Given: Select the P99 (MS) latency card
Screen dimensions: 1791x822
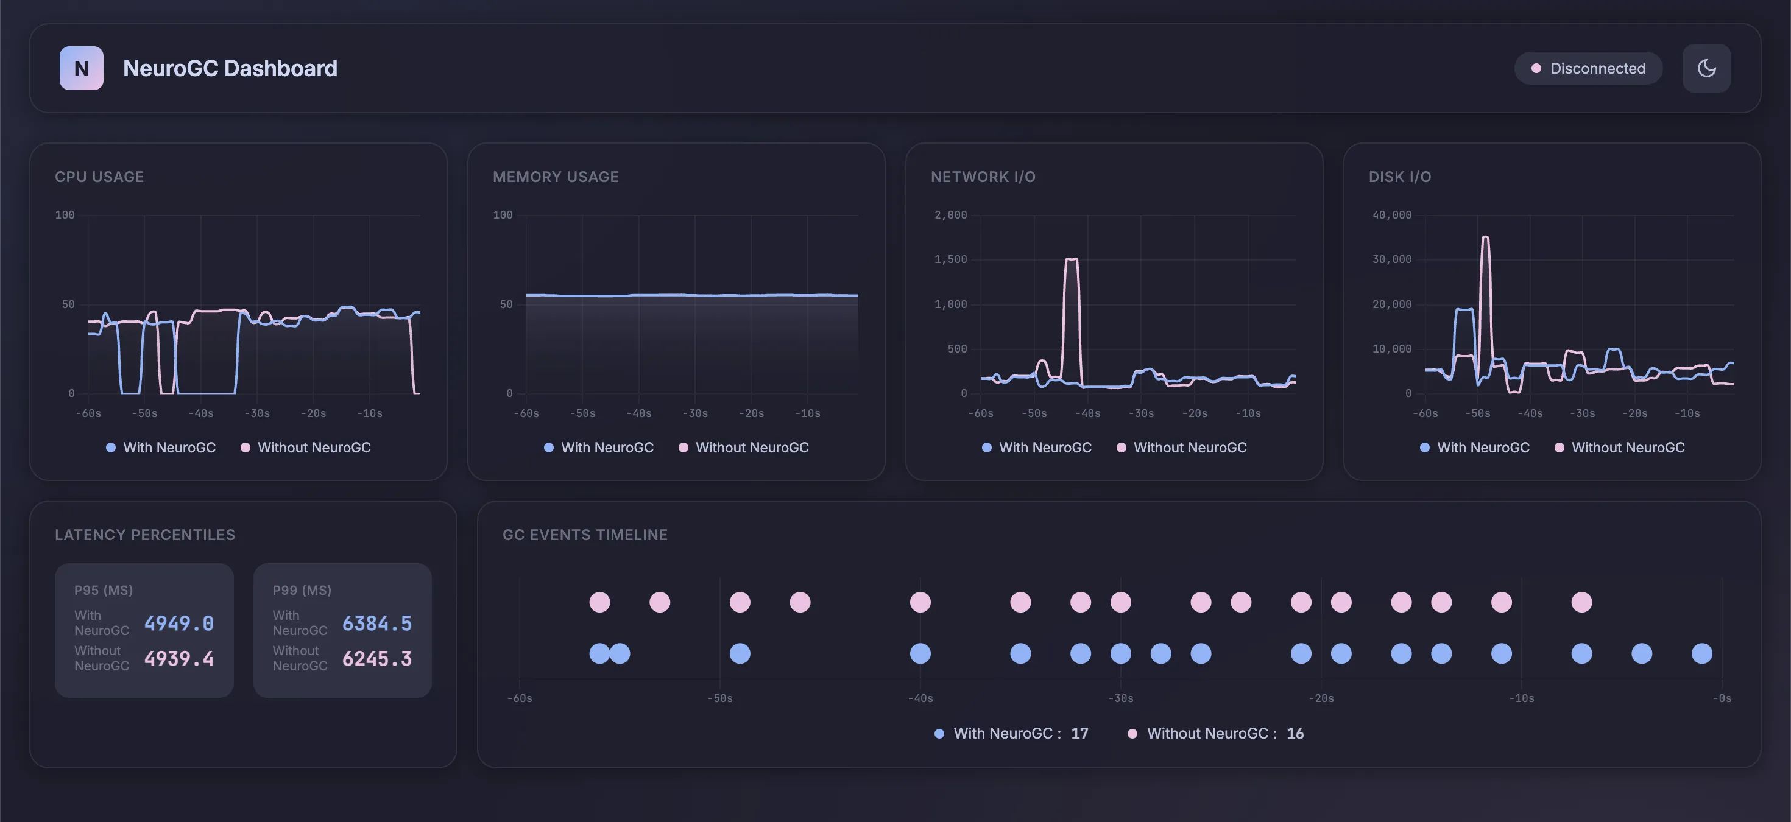Looking at the screenshot, I should pos(342,630).
